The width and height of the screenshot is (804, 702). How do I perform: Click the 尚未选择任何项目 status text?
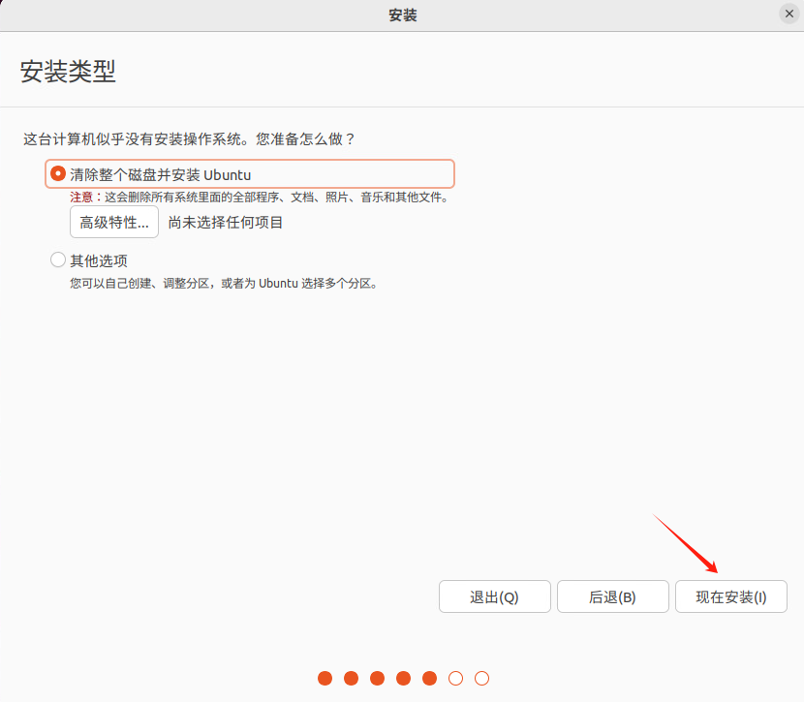[226, 223]
